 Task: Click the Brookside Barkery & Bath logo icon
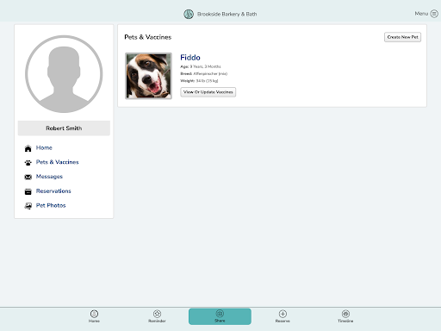(189, 14)
